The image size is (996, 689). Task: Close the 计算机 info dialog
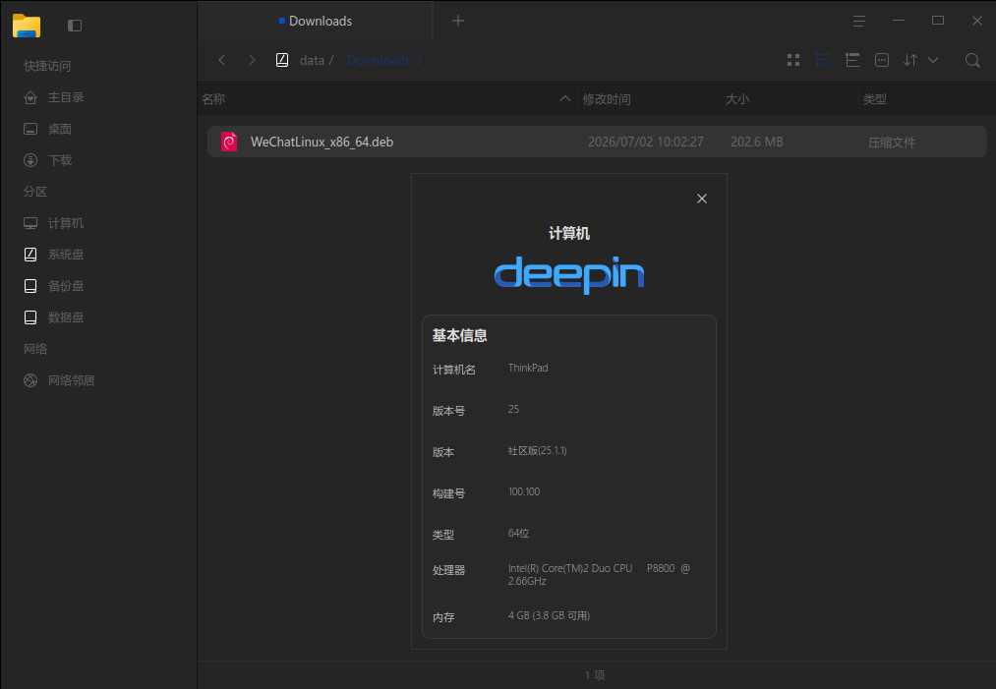pos(702,199)
